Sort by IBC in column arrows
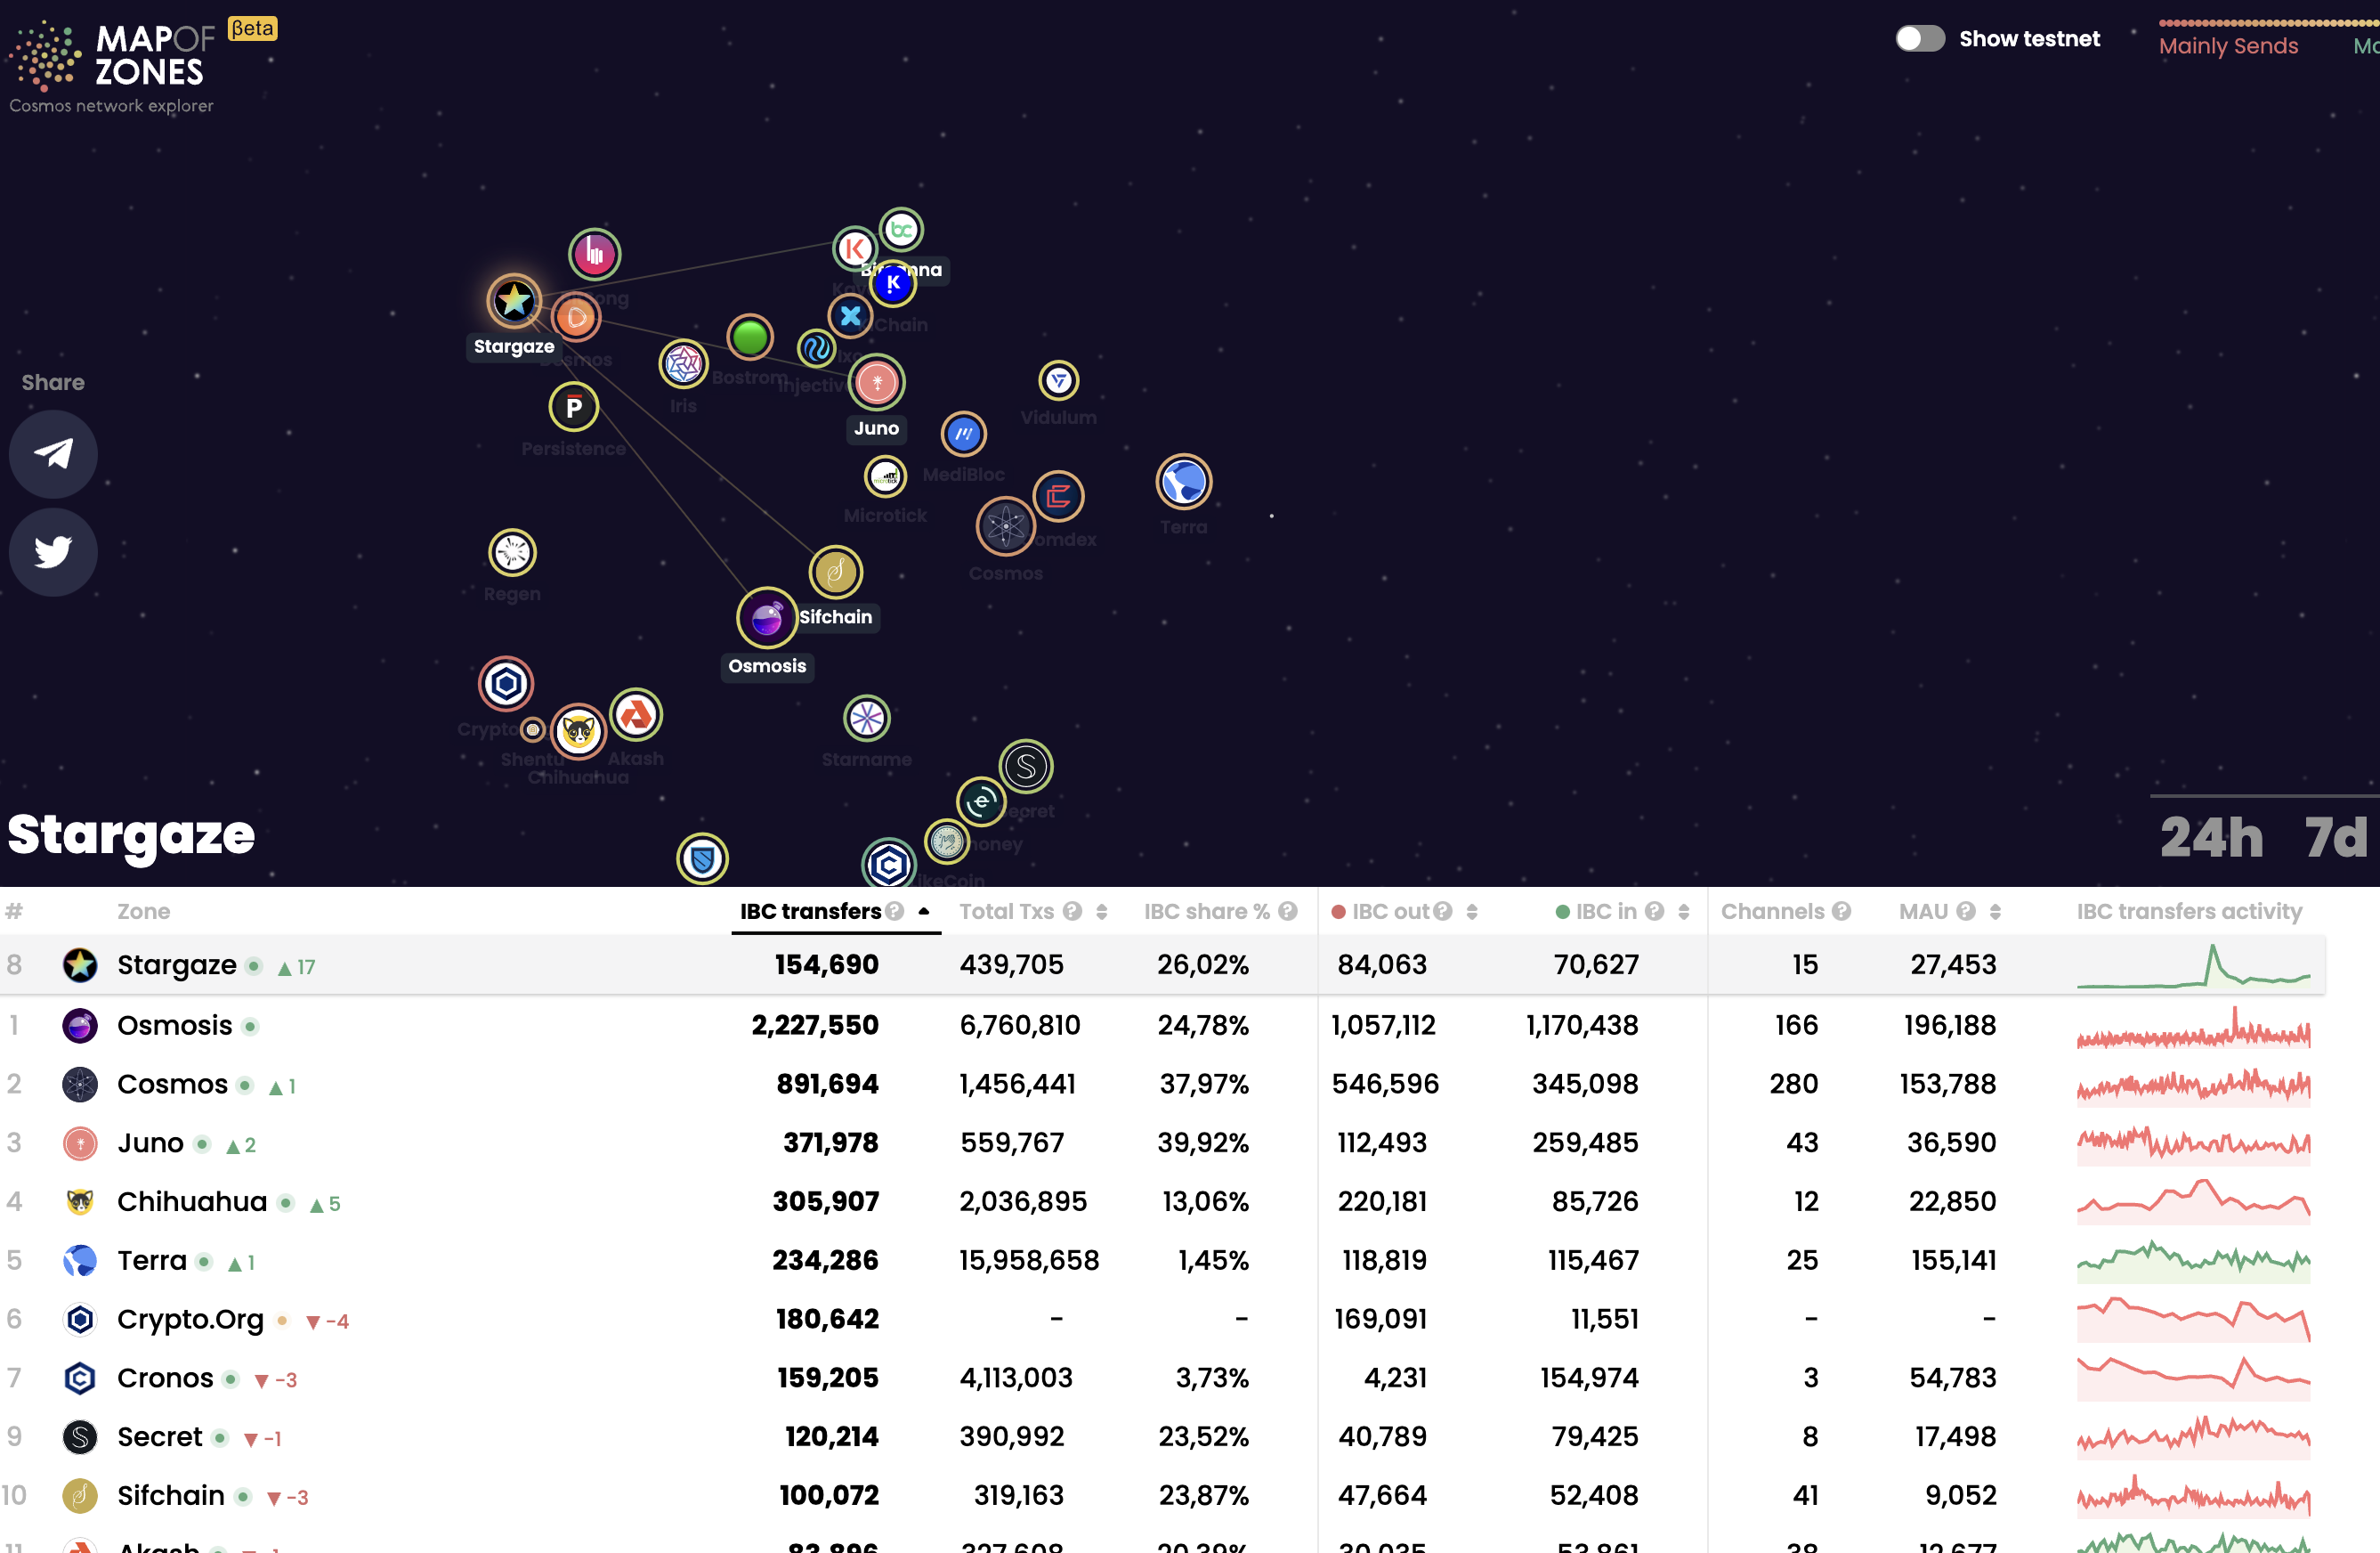2380x1553 pixels. (1683, 912)
